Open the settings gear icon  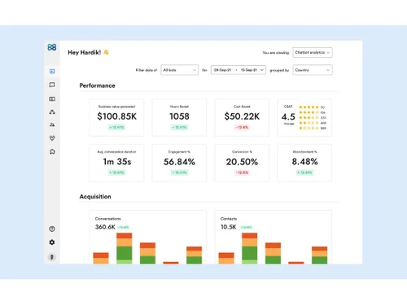tap(52, 242)
